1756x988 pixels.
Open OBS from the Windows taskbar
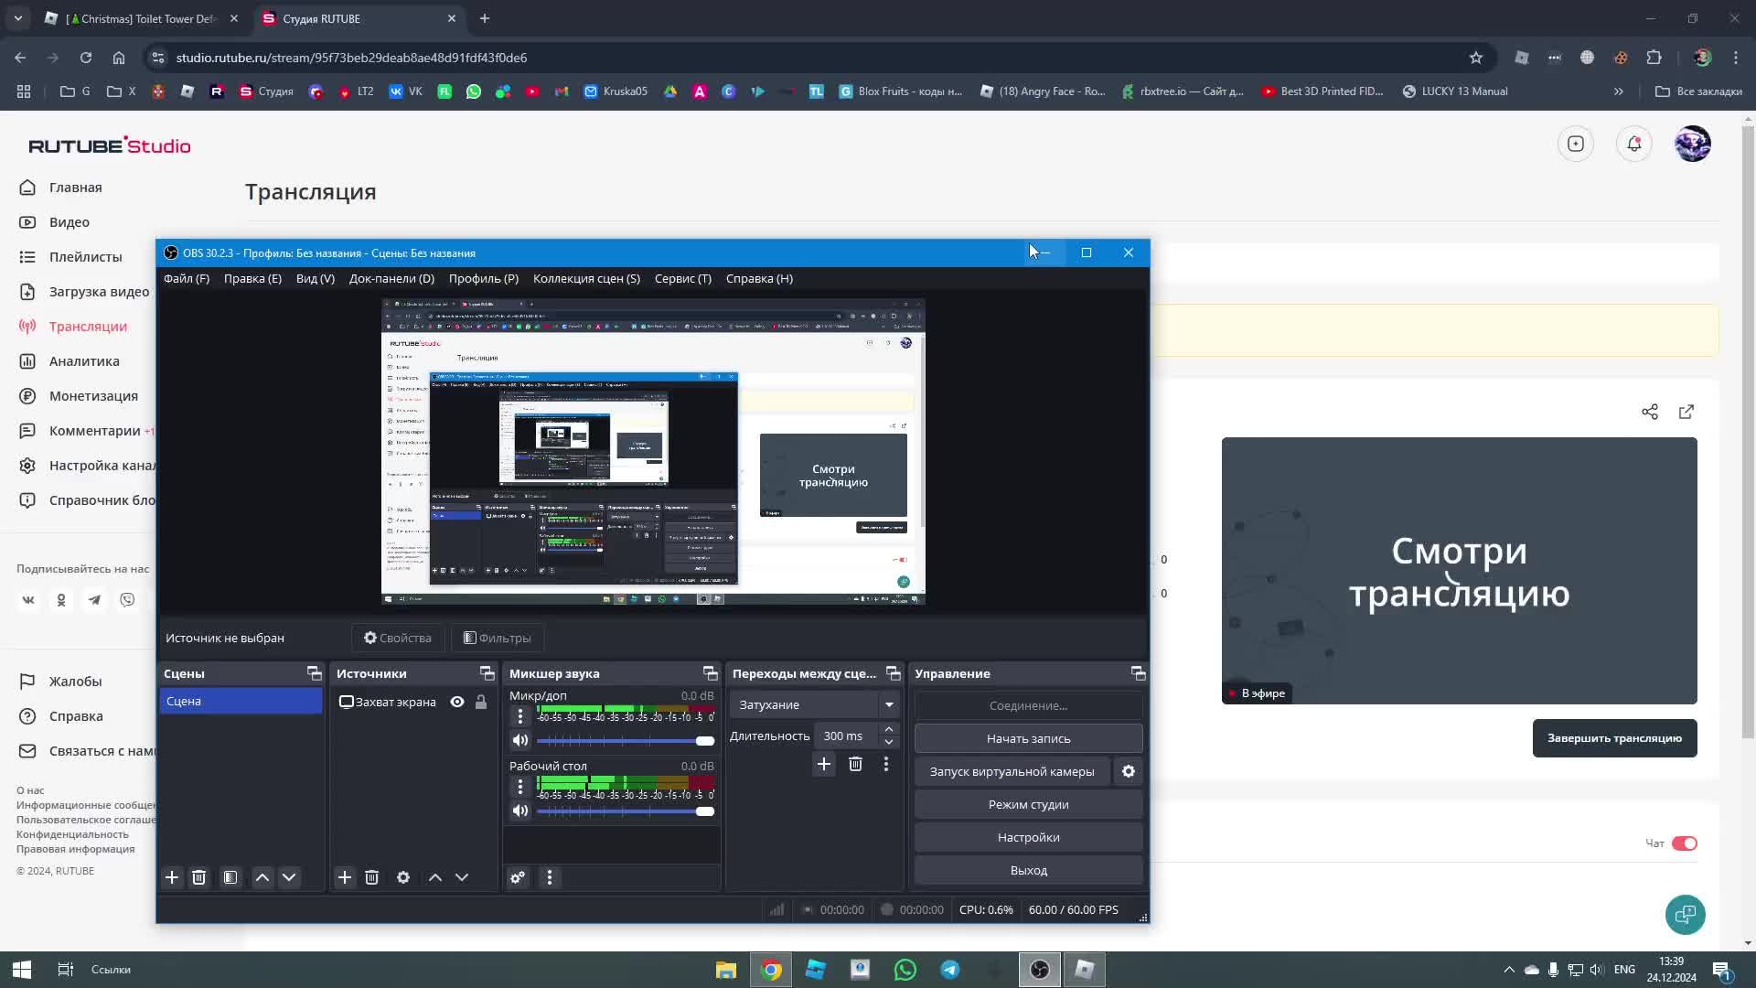click(1040, 970)
